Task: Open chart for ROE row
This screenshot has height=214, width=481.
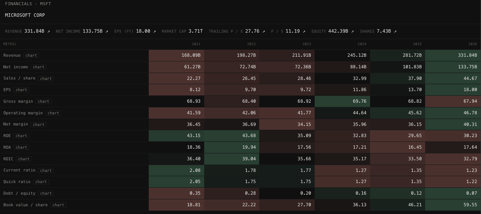Action: [21, 136]
